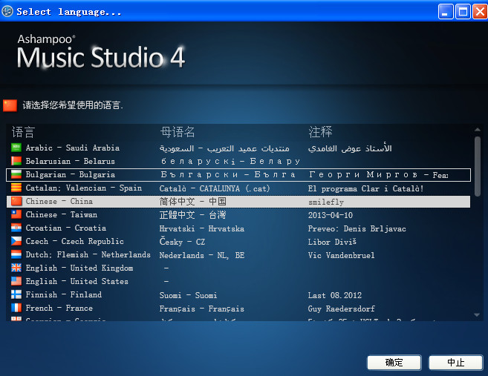The image size is (488, 376).
Task: Select French - France language
Action: click(238, 309)
